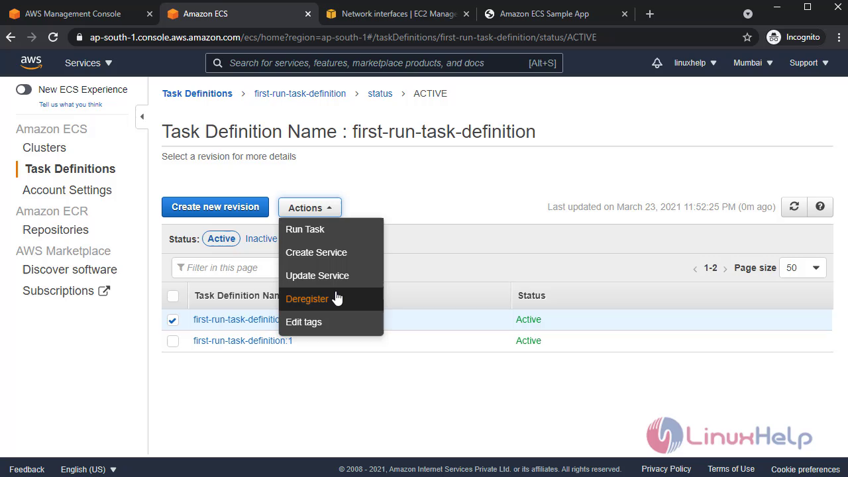848x477 pixels.
Task: Open Discover software in sidebar
Action: click(x=70, y=270)
